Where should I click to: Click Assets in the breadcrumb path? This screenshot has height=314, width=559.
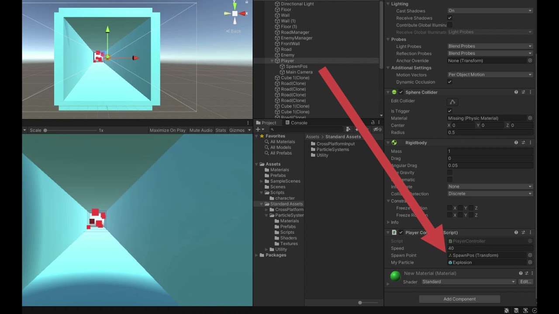[x=312, y=137]
